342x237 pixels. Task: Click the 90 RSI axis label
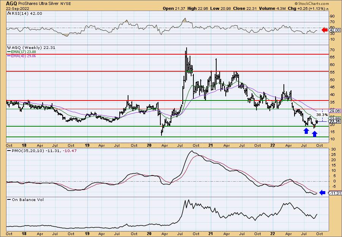pyautogui.click(x=332, y=16)
